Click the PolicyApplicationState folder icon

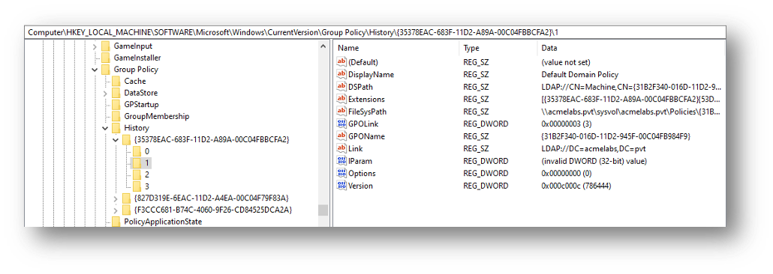(116, 222)
